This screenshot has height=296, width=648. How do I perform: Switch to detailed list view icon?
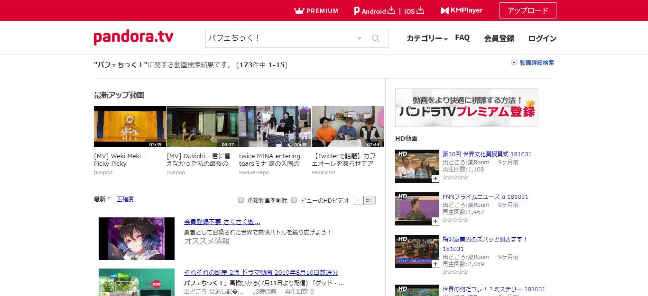tap(370, 200)
